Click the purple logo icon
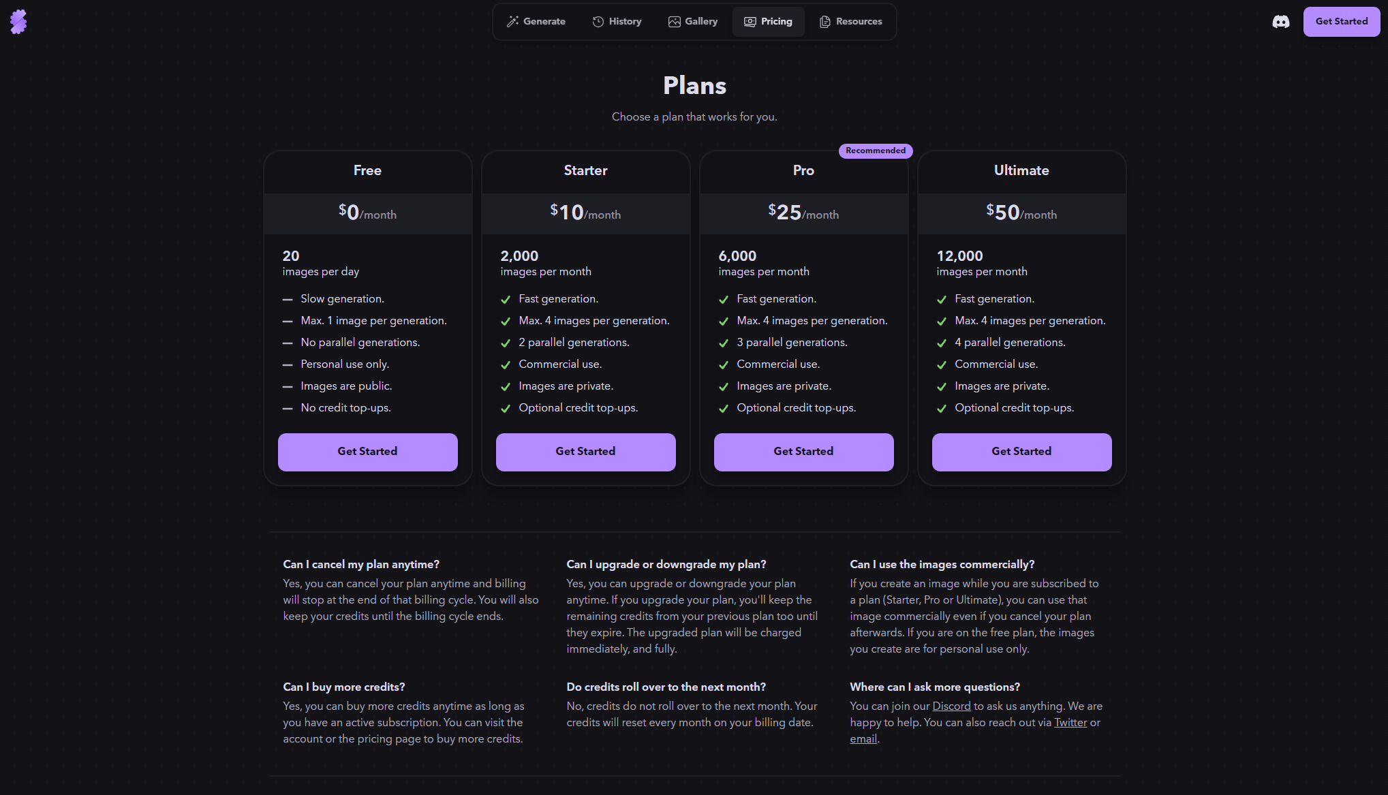This screenshot has width=1388, height=795. [x=18, y=22]
